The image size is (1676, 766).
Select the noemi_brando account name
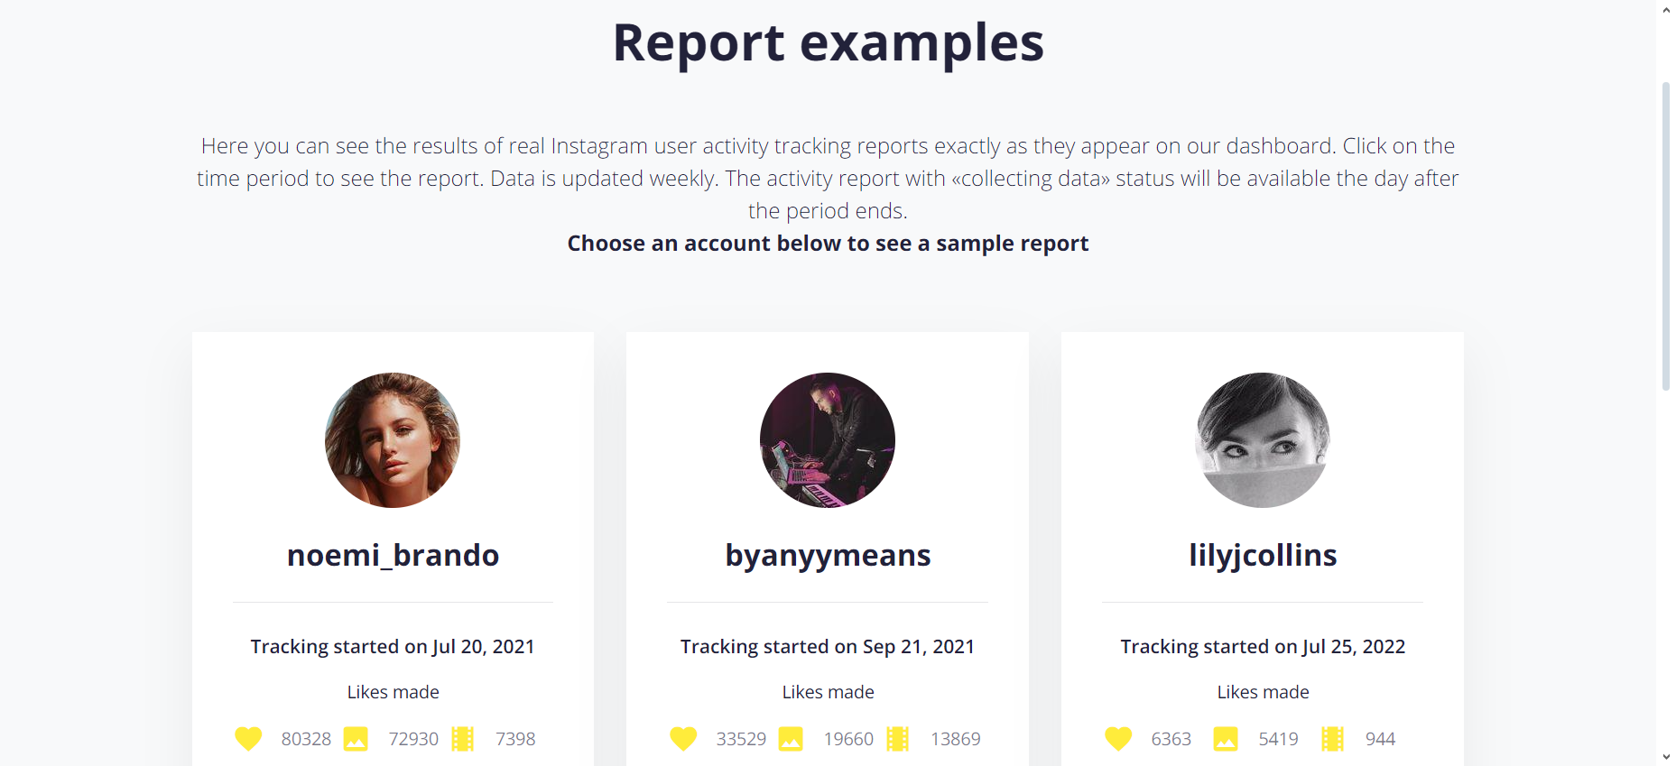point(393,555)
